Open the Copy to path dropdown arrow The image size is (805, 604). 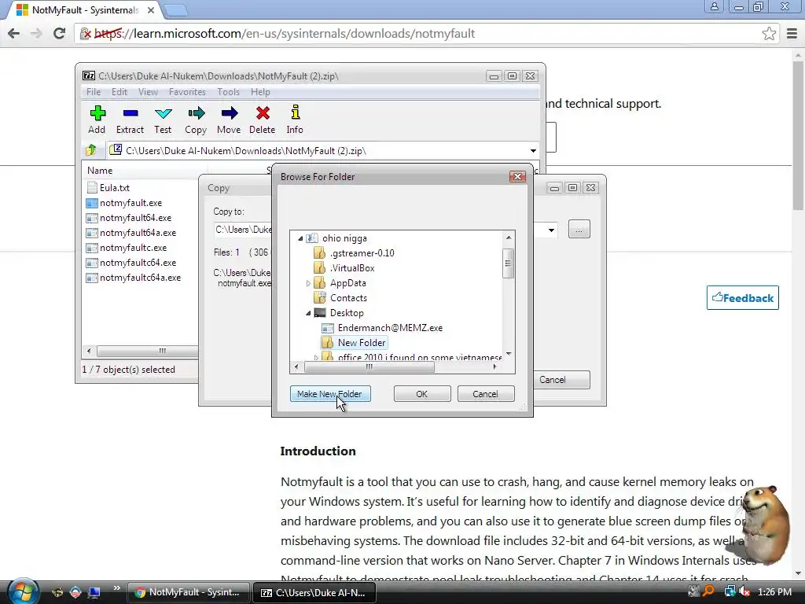tap(551, 230)
